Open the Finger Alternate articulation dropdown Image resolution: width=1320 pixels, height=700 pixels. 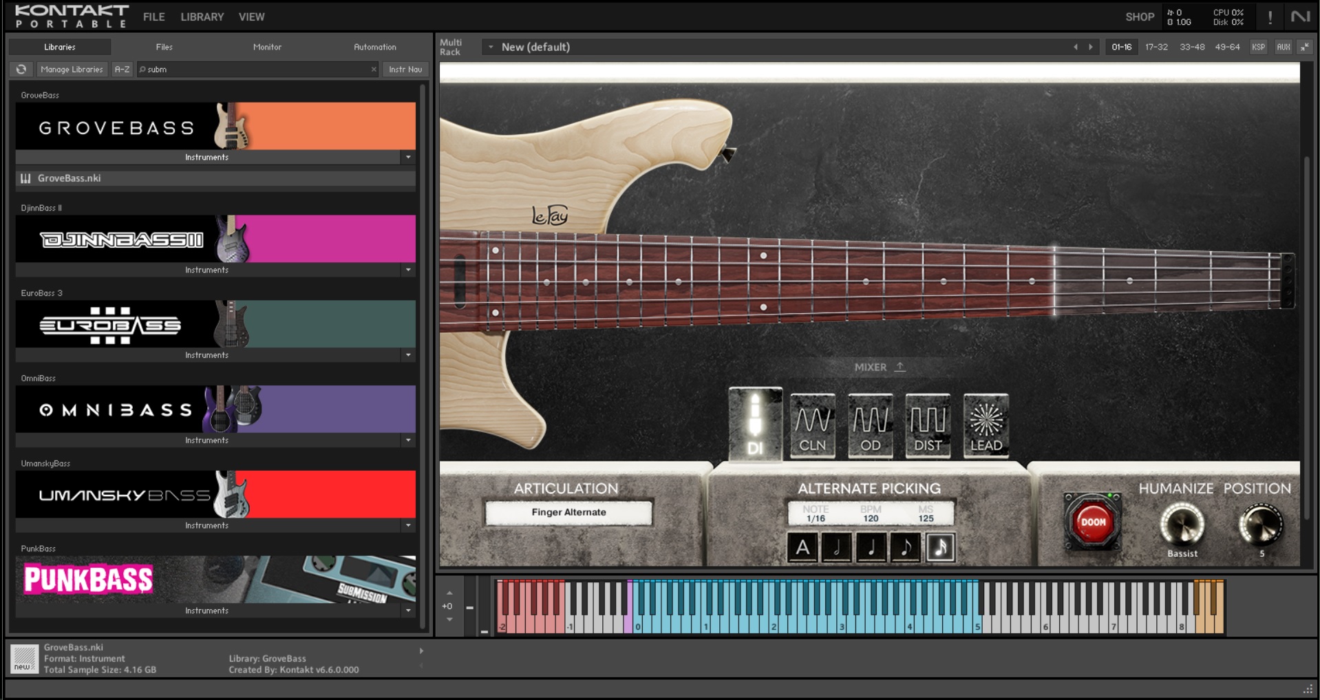(568, 512)
